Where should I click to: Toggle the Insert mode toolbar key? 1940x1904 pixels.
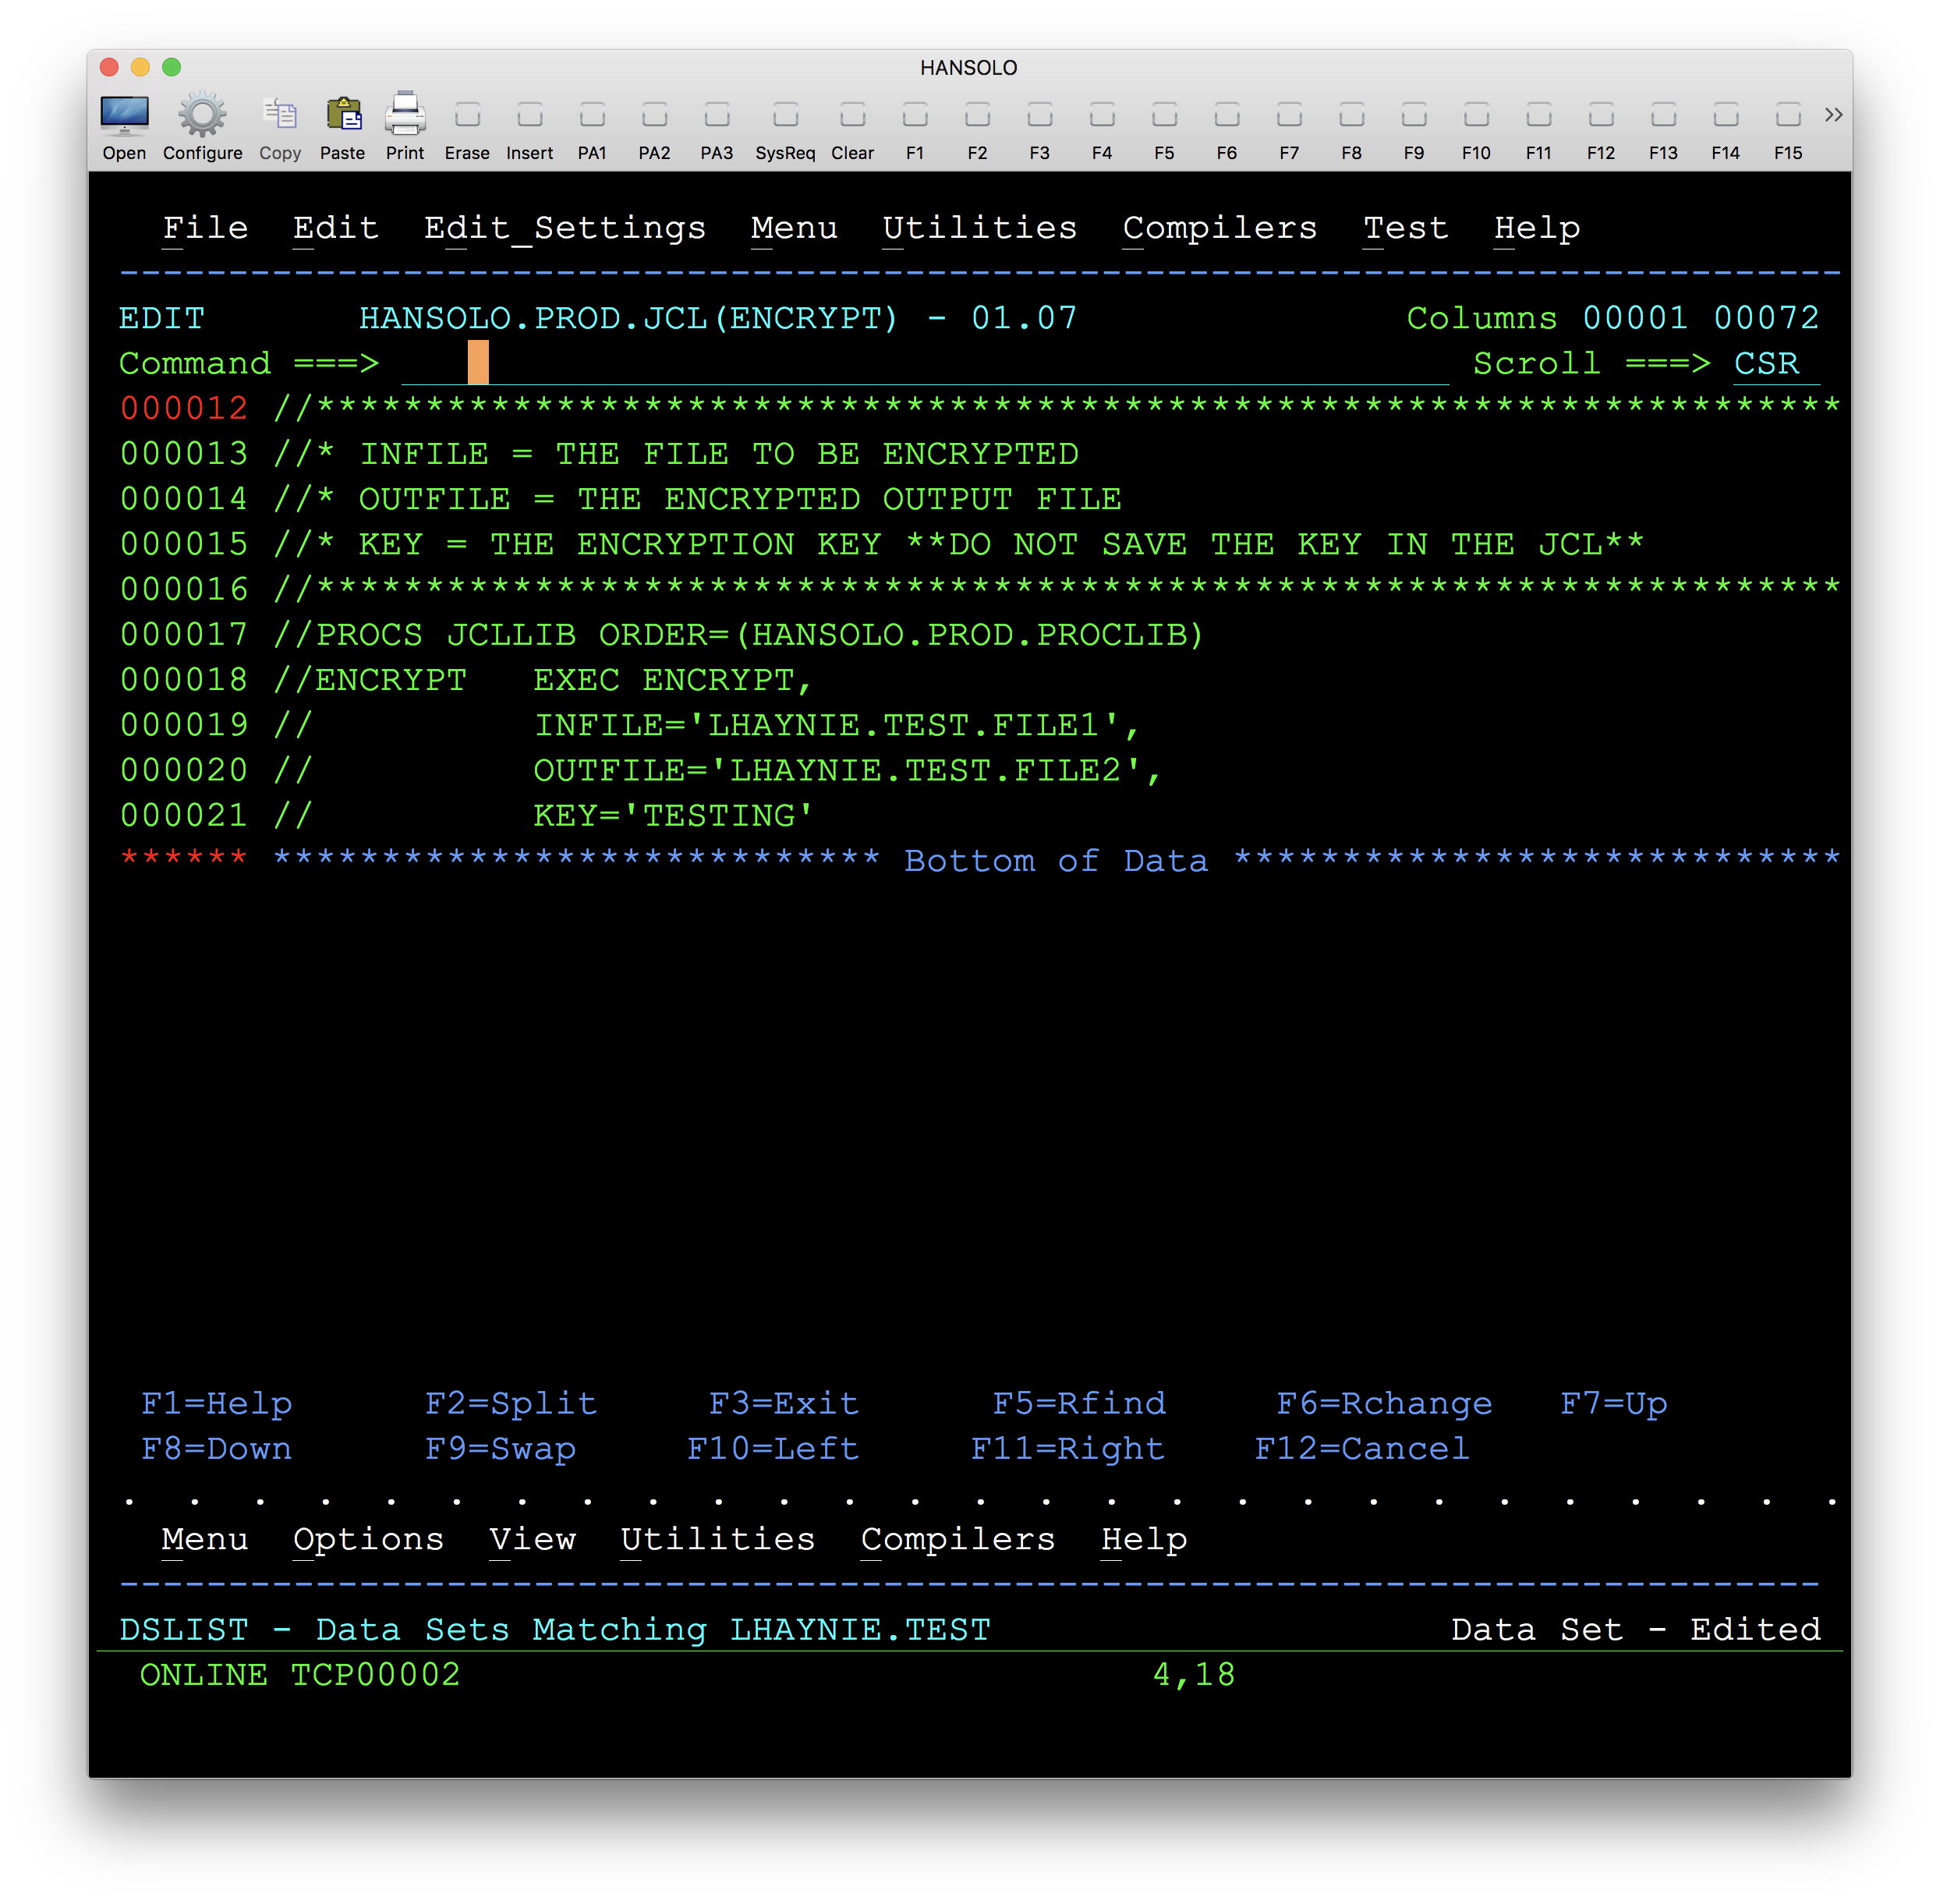[x=529, y=117]
